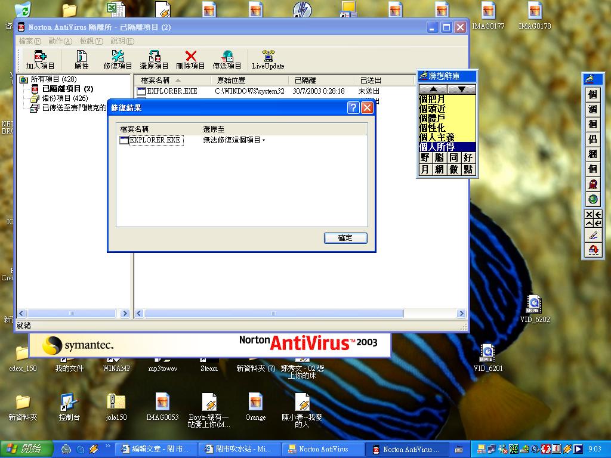Open VID_6202 movie desktop icon
This screenshot has width=611, height=458.
tap(535, 310)
